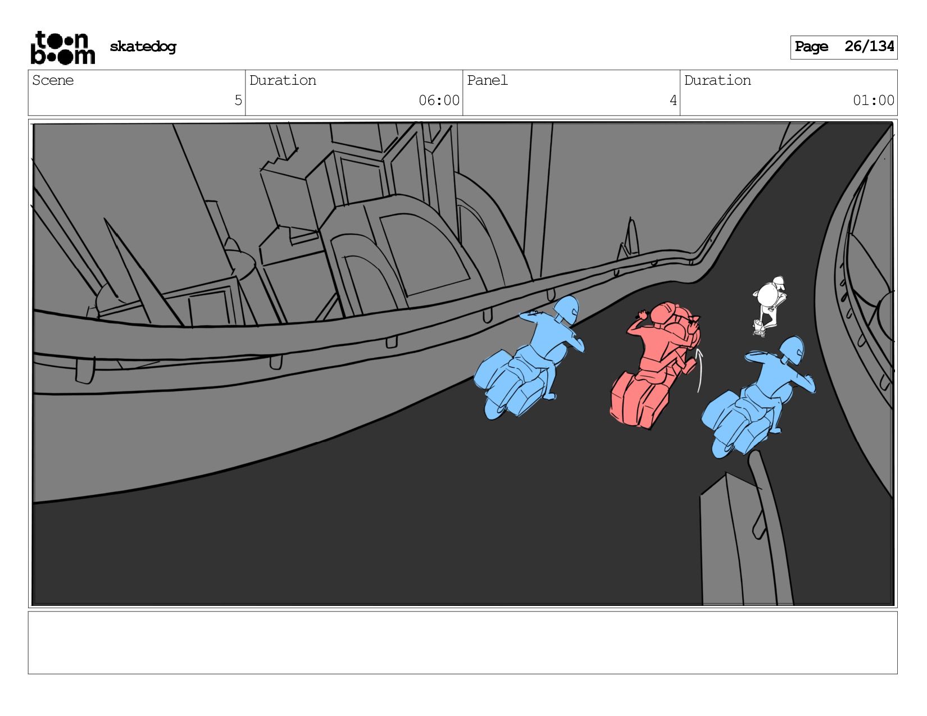The image size is (927, 716).
Task: Click the Toon Boom logo
Action: click(62, 47)
